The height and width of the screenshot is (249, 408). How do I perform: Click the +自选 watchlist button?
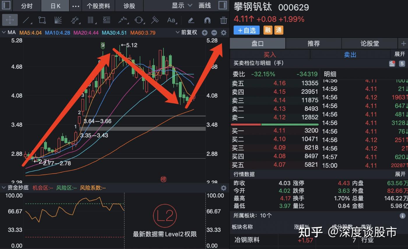(x=247, y=30)
